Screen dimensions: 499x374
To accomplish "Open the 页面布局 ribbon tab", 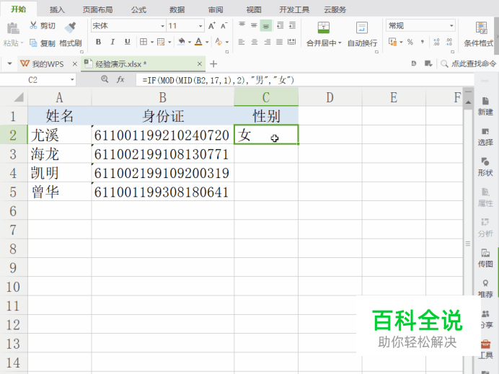I will pyautogui.click(x=97, y=10).
